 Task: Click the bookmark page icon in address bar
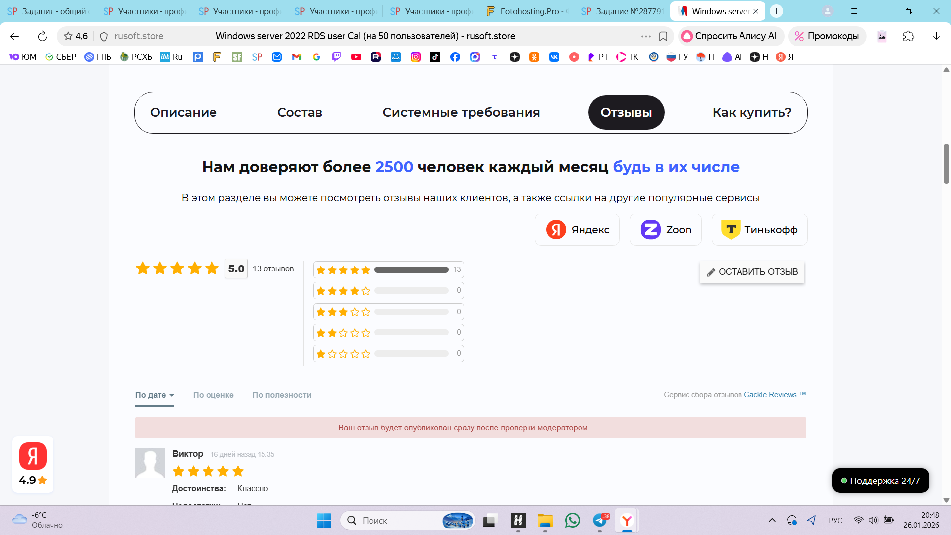pos(663,36)
